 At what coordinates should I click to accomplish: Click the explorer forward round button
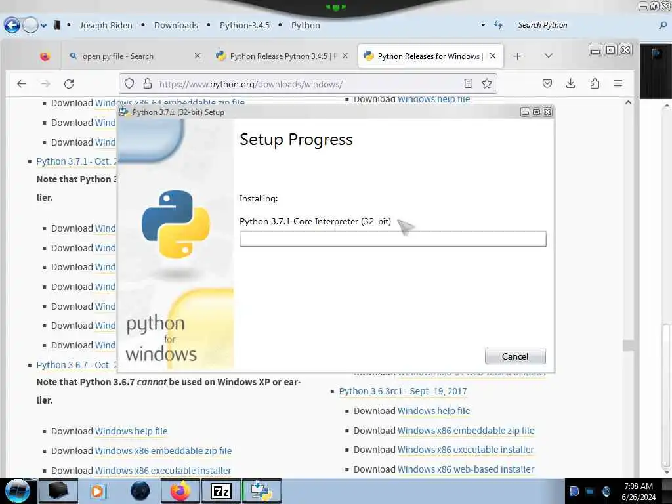pos(30,26)
